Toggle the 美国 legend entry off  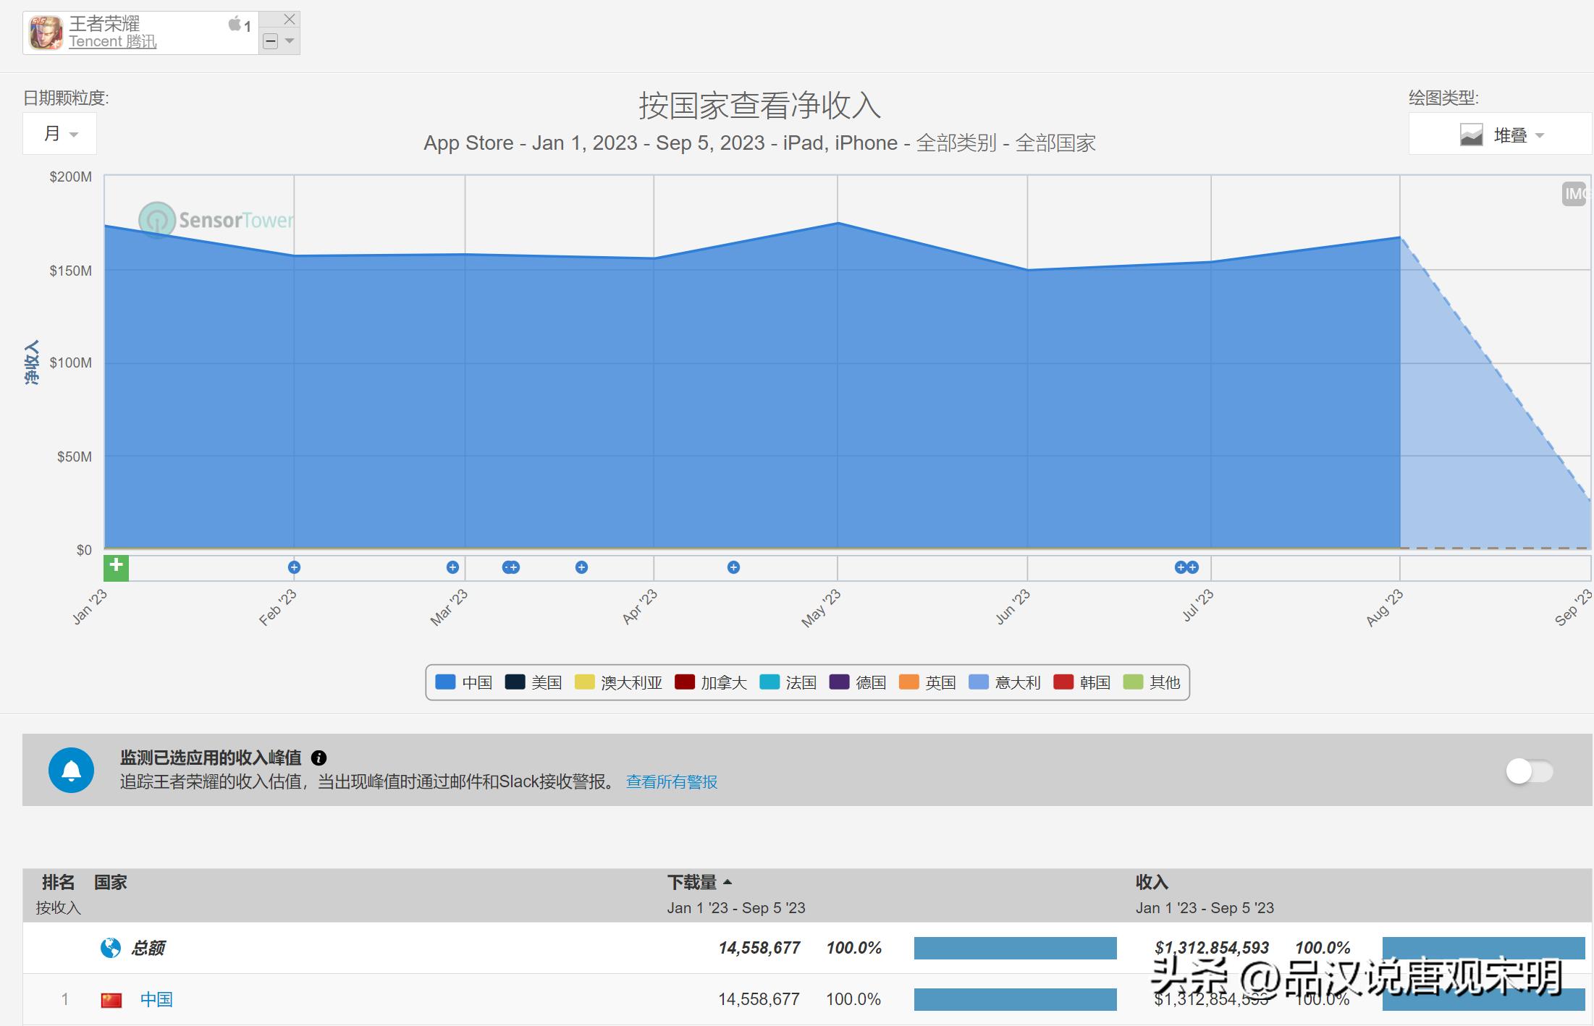[x=545, y=682]
